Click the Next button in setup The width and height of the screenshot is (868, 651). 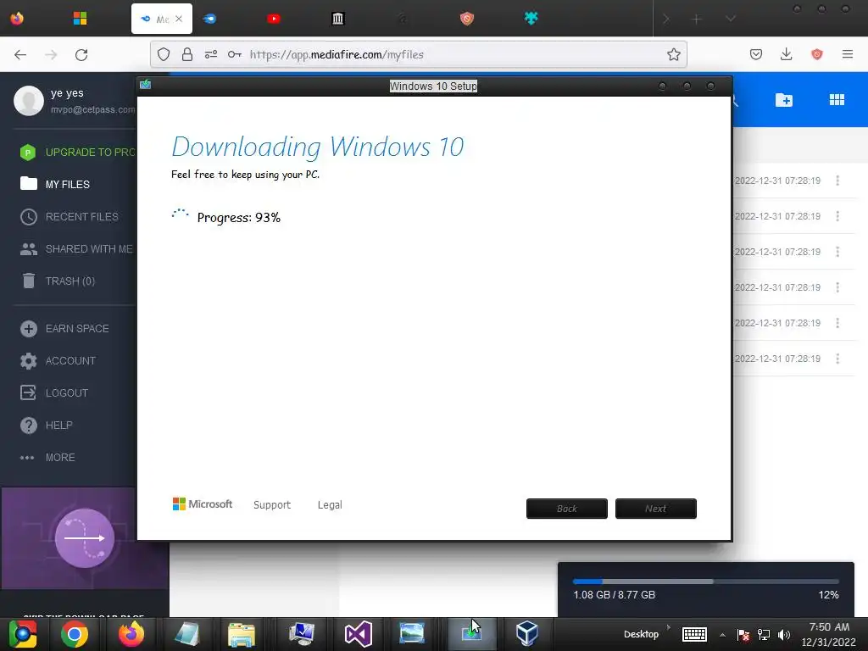click(x=656, y=509)
